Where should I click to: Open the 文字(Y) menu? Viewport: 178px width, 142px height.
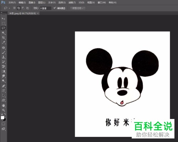(x=52, y=2)
